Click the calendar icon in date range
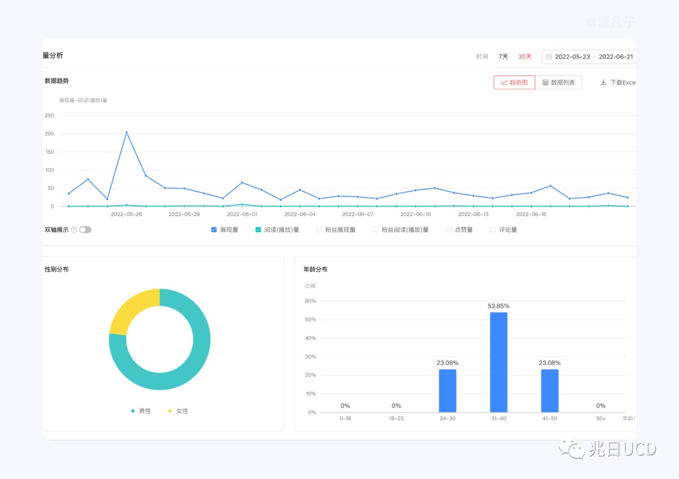This screenshot has height=479, width=679. pos(549,57)
